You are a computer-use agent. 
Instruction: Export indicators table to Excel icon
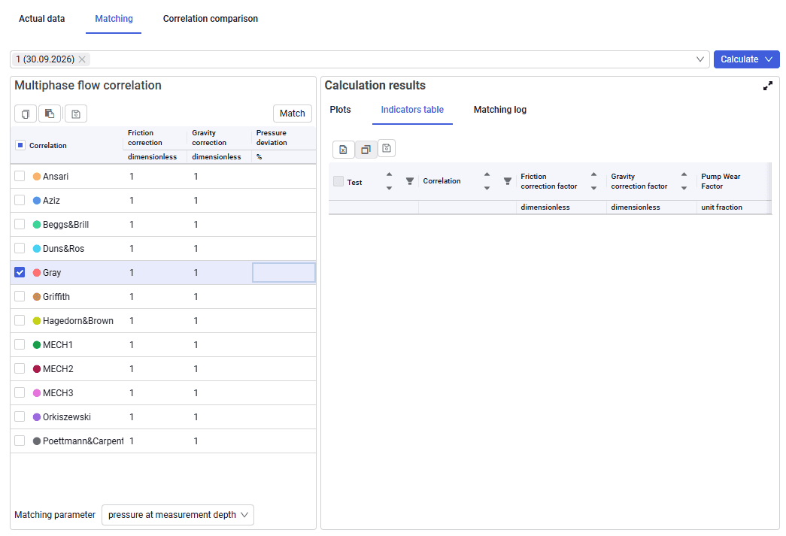pos(344,150)
